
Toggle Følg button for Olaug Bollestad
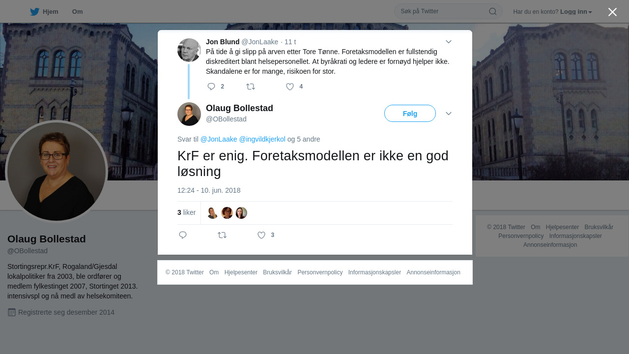tap(410, 114)
